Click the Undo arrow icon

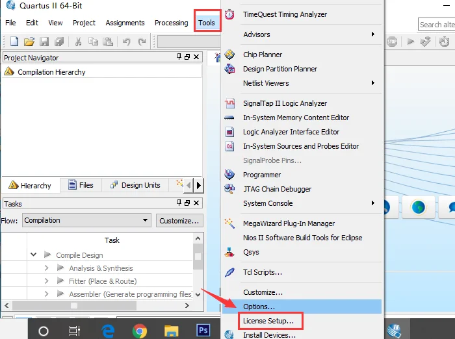point(126,42)
